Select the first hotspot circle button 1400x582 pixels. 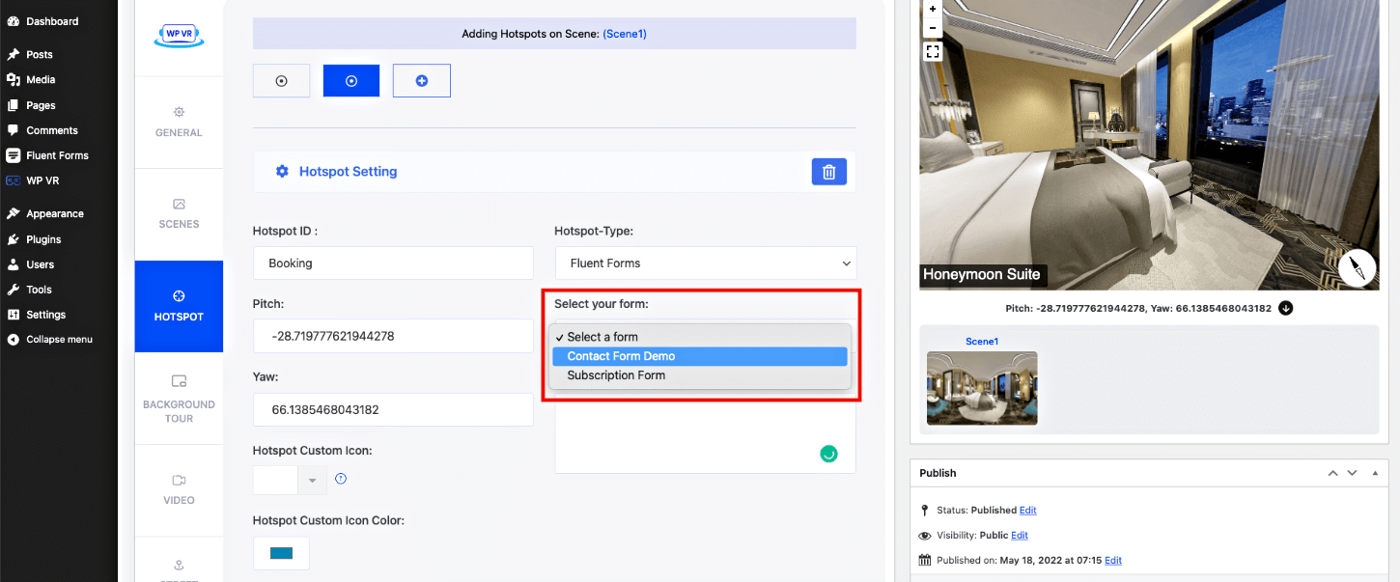point(281,81)
